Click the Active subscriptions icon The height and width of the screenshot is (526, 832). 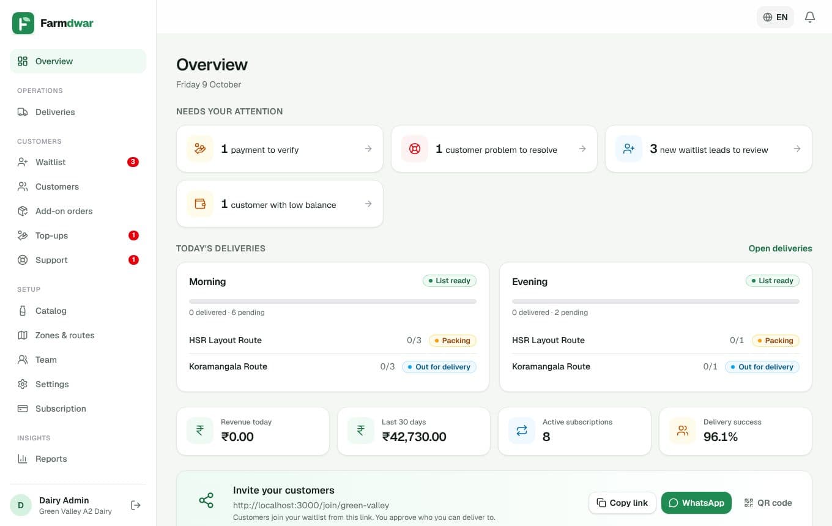(x=522, y=431)
